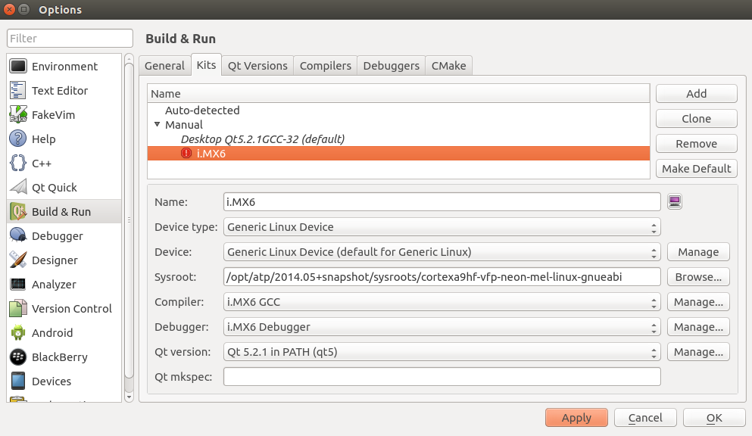Switch to the Debuggers tab
The image size is (752, 436).
coord(391,66)
